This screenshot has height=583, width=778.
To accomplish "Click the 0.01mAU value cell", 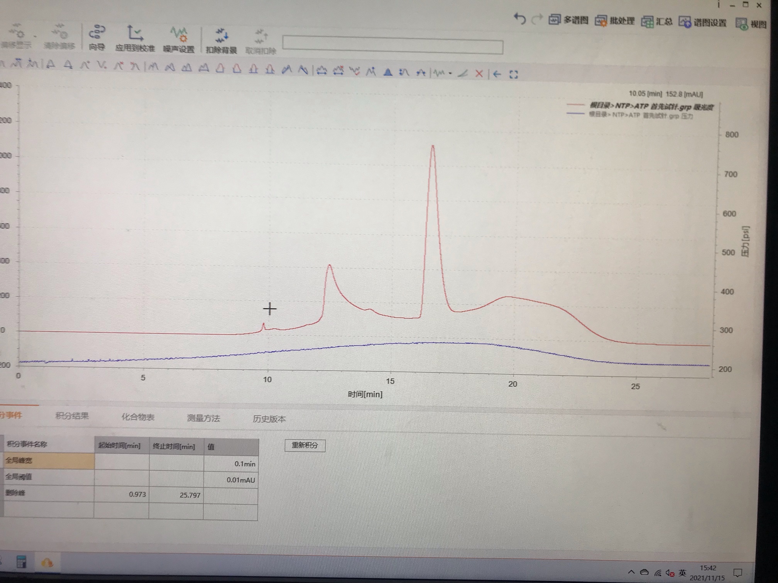I will tap(231, 480).
